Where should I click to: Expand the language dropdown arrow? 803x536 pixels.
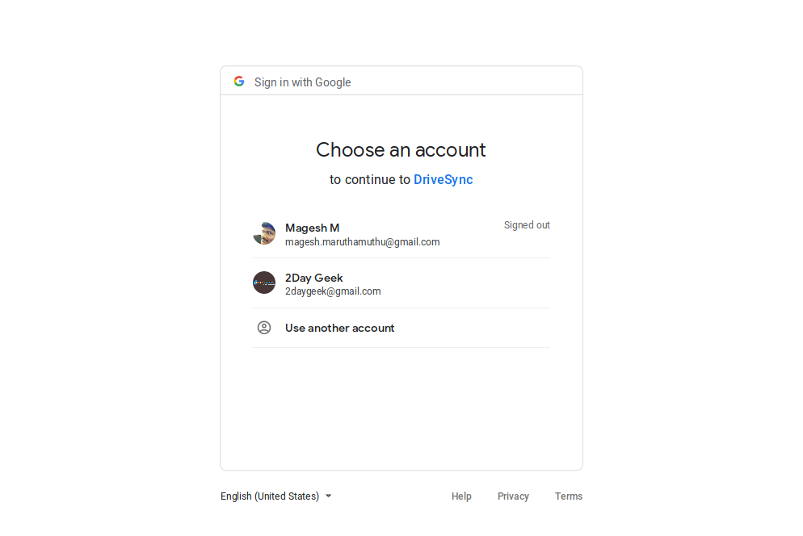click(329, 496)
